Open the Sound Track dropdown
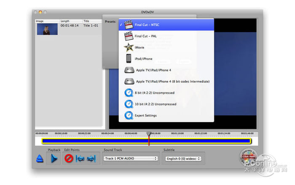 tap(131, 158)
